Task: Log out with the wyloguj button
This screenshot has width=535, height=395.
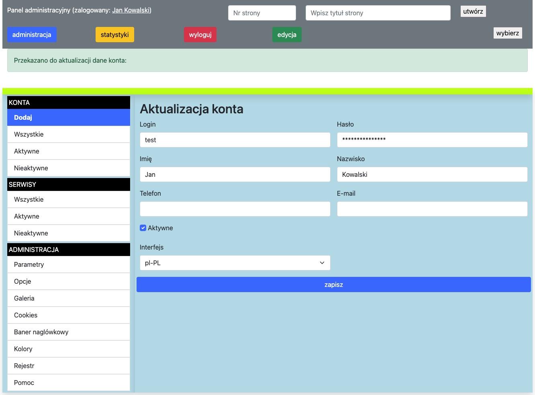Action: pos(200,35)
